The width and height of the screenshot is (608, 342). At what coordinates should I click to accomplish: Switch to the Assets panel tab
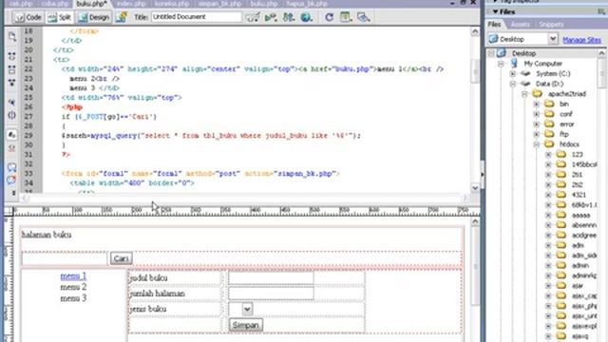(520, 25)
